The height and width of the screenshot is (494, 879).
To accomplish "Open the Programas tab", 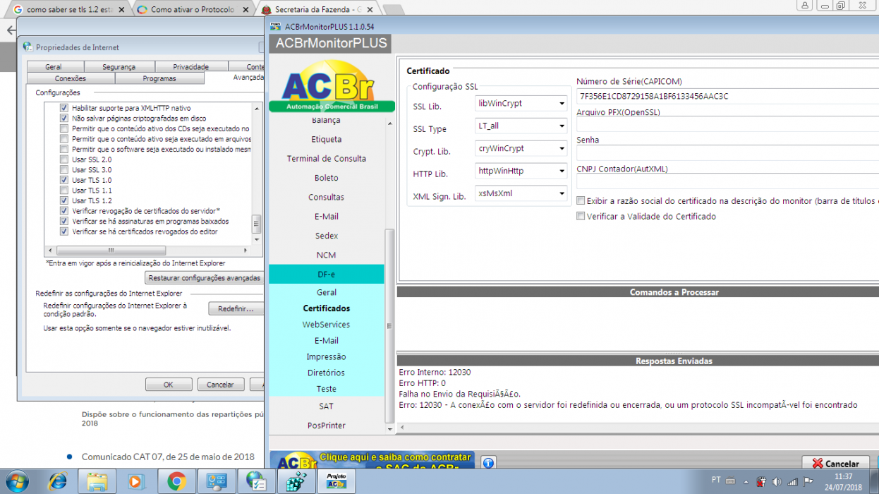I will click(x=159, y=78).
